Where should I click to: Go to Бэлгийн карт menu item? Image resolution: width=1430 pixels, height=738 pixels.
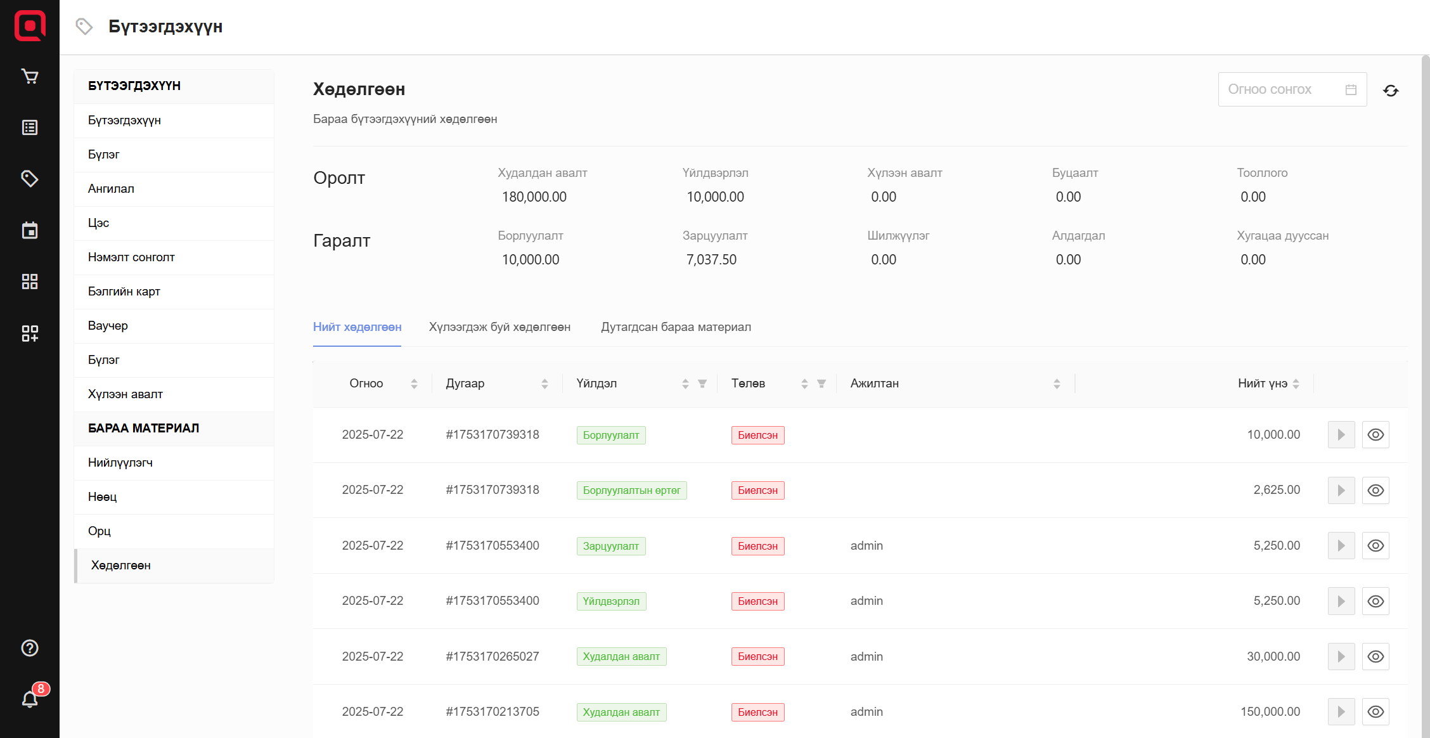(x=124, y=292)
